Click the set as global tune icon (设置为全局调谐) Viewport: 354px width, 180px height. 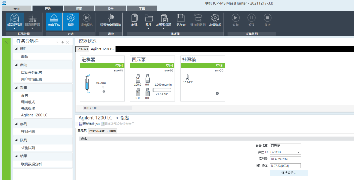point(111,18)
